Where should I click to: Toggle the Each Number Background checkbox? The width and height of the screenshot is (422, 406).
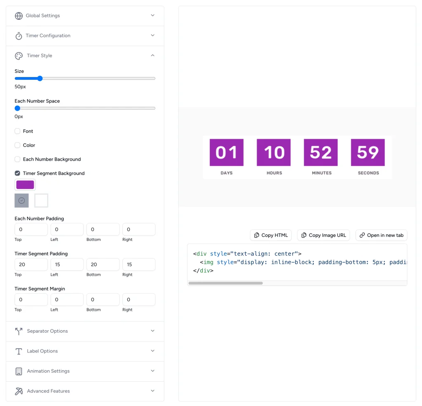17,159
